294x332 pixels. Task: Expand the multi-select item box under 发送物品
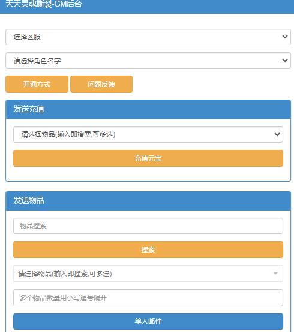point(148,274)
